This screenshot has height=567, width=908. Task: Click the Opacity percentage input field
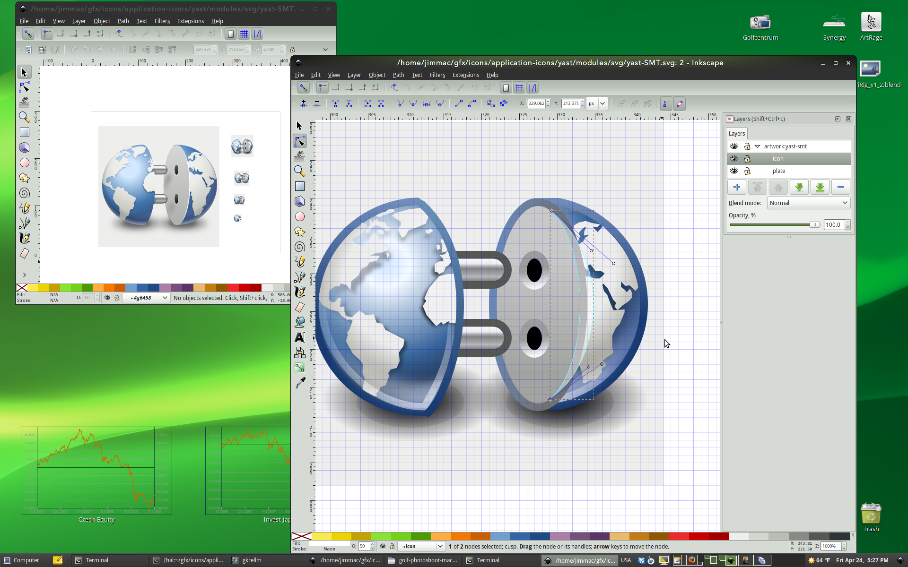tap(831, 224)
